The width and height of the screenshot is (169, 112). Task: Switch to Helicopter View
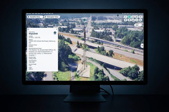52,17
